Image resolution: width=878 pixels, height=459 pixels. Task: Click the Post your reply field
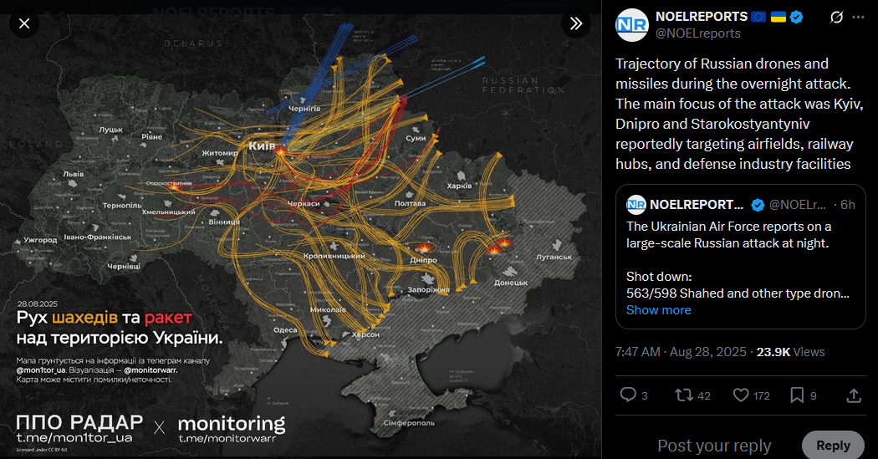click(x=714, y=446)
